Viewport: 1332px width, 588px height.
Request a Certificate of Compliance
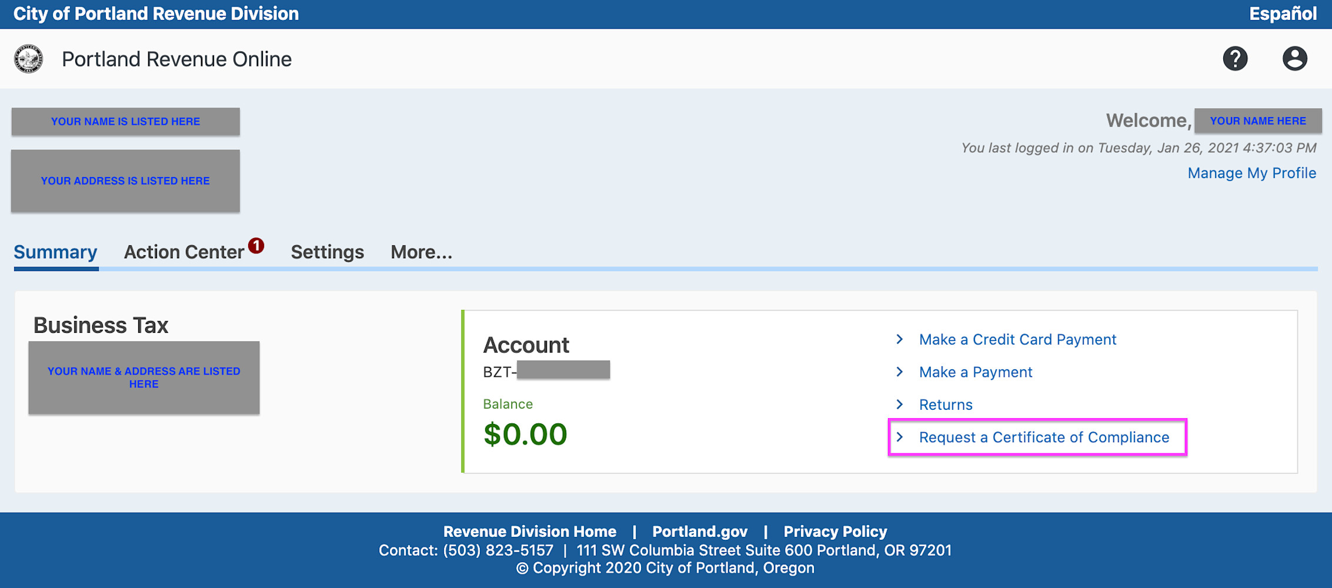1044,437
